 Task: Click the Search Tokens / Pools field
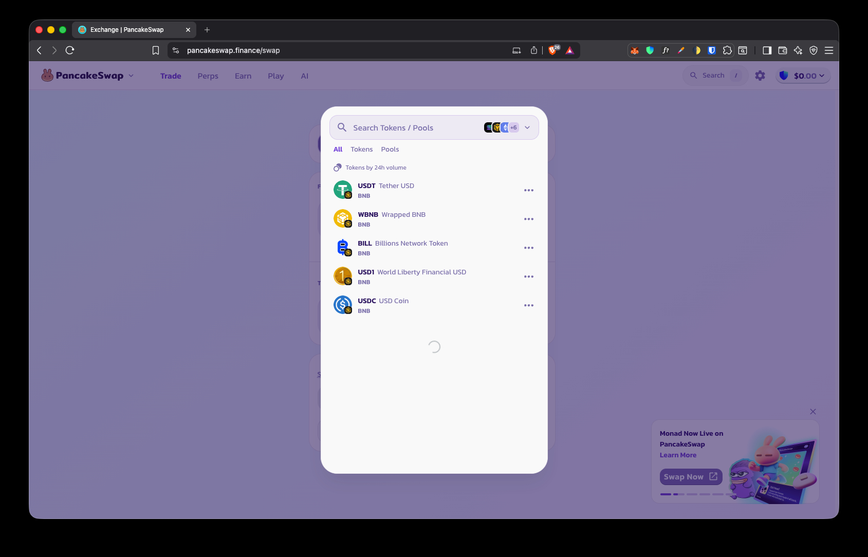(x=434, y=127)
